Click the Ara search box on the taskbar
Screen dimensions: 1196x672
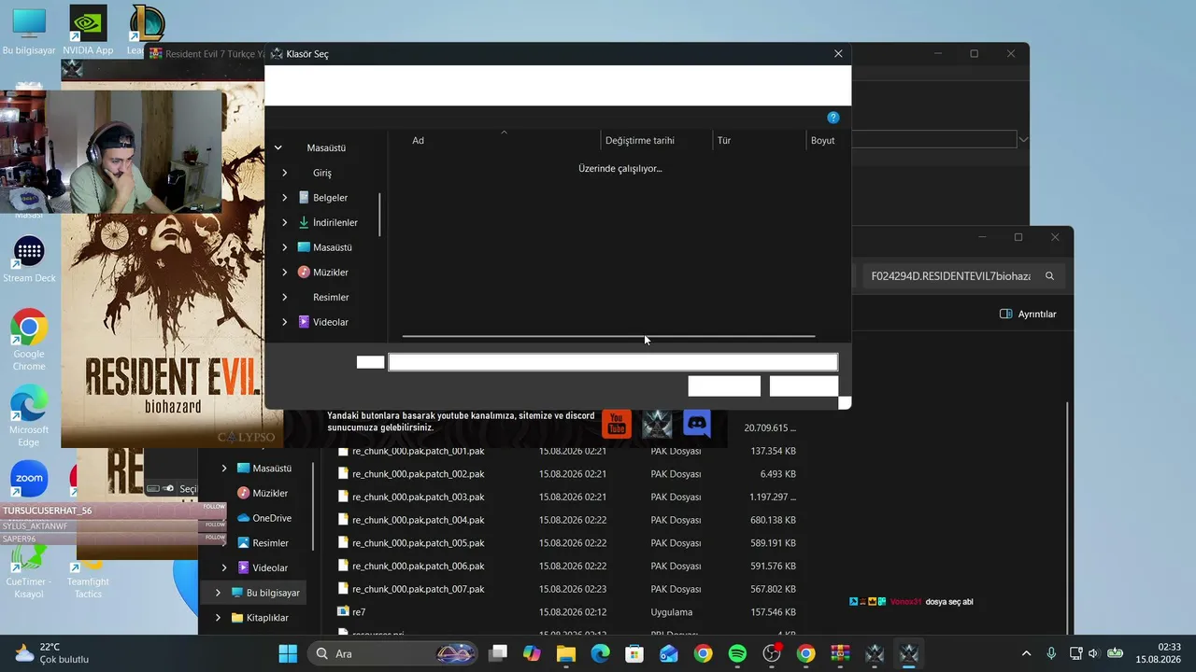[393, 653]
